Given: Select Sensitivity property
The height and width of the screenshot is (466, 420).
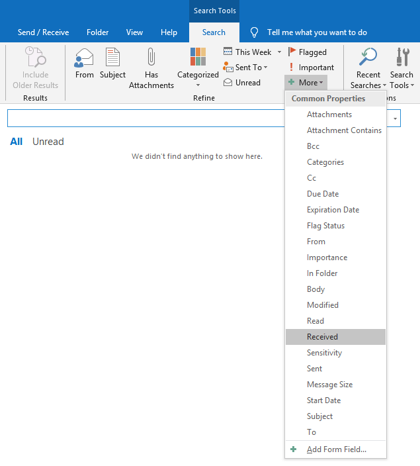Looking at the screenshot, I should pos(335,353).
